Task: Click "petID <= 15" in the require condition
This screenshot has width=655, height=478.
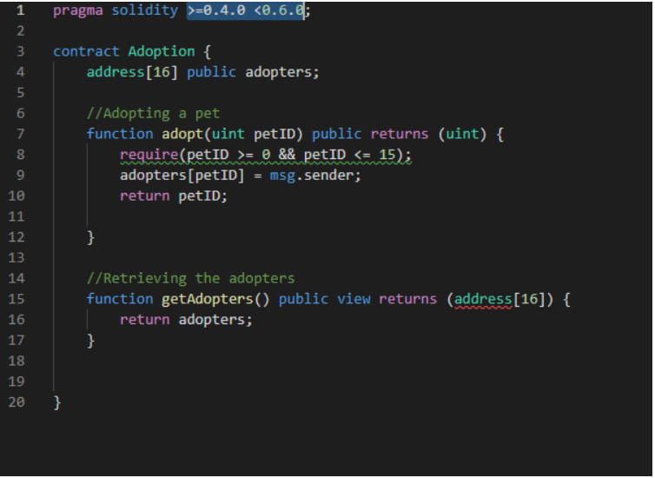Action: (349, 155)
